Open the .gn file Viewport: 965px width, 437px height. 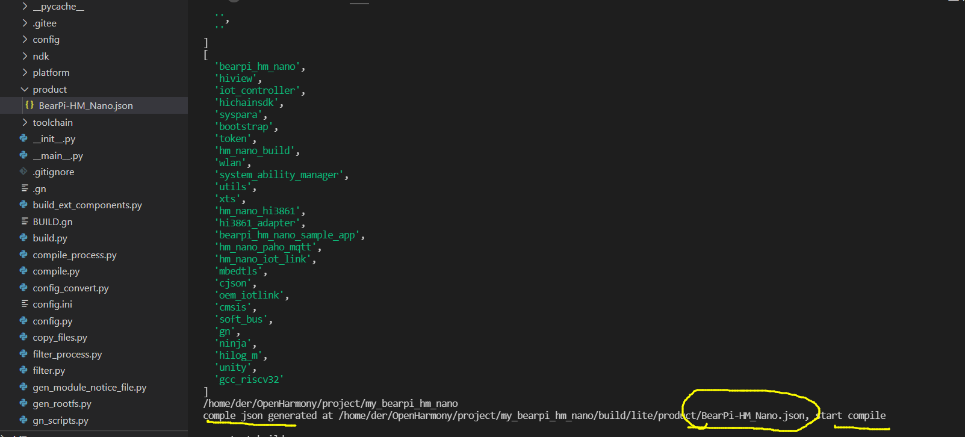39,189
